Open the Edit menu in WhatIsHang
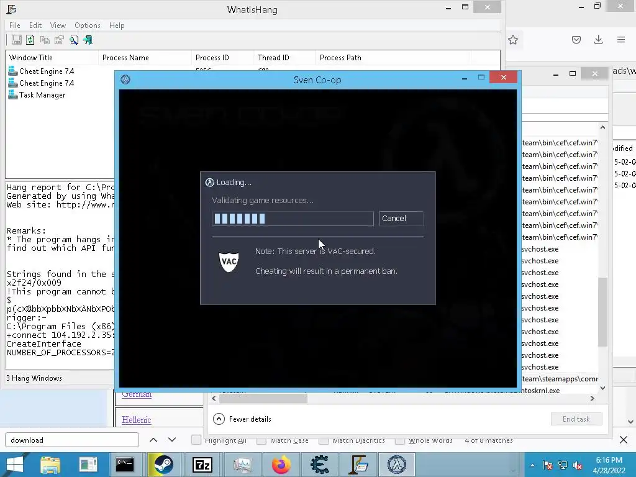The width and height of the screenshot is (636, 477). [35, 25]
